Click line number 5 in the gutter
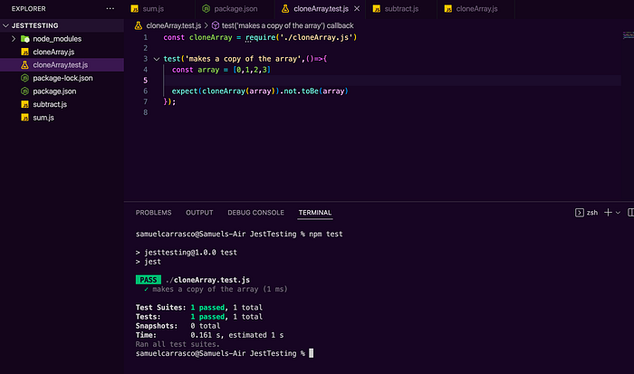Viewport: 634px width, 374px height. 145,81
